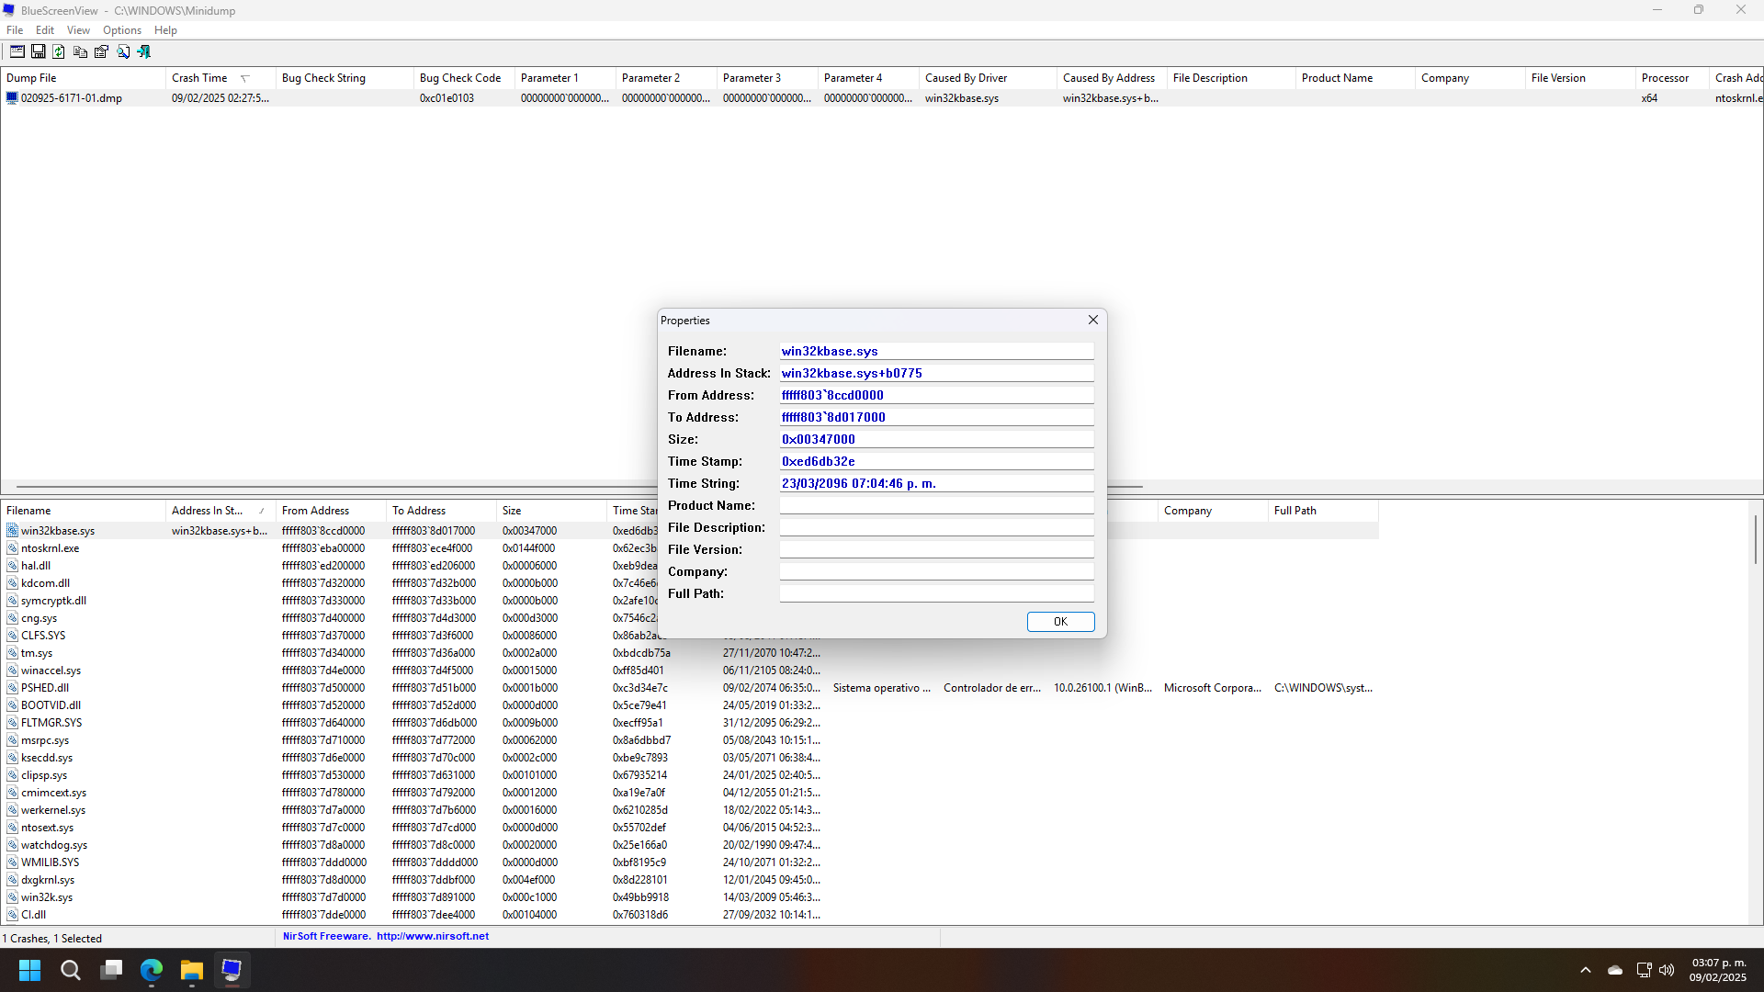Open File Explorer from the taskbar
Viewport: 1764px width, 992px height.
click(x=191, y=970)
